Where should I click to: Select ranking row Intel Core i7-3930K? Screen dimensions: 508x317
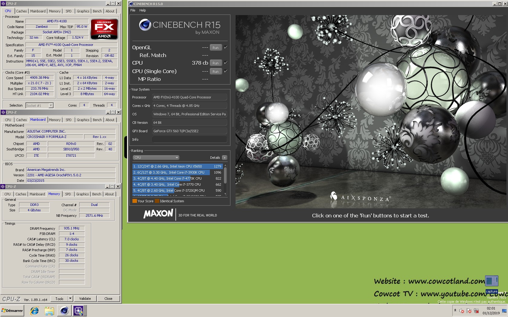pos(177,172)
